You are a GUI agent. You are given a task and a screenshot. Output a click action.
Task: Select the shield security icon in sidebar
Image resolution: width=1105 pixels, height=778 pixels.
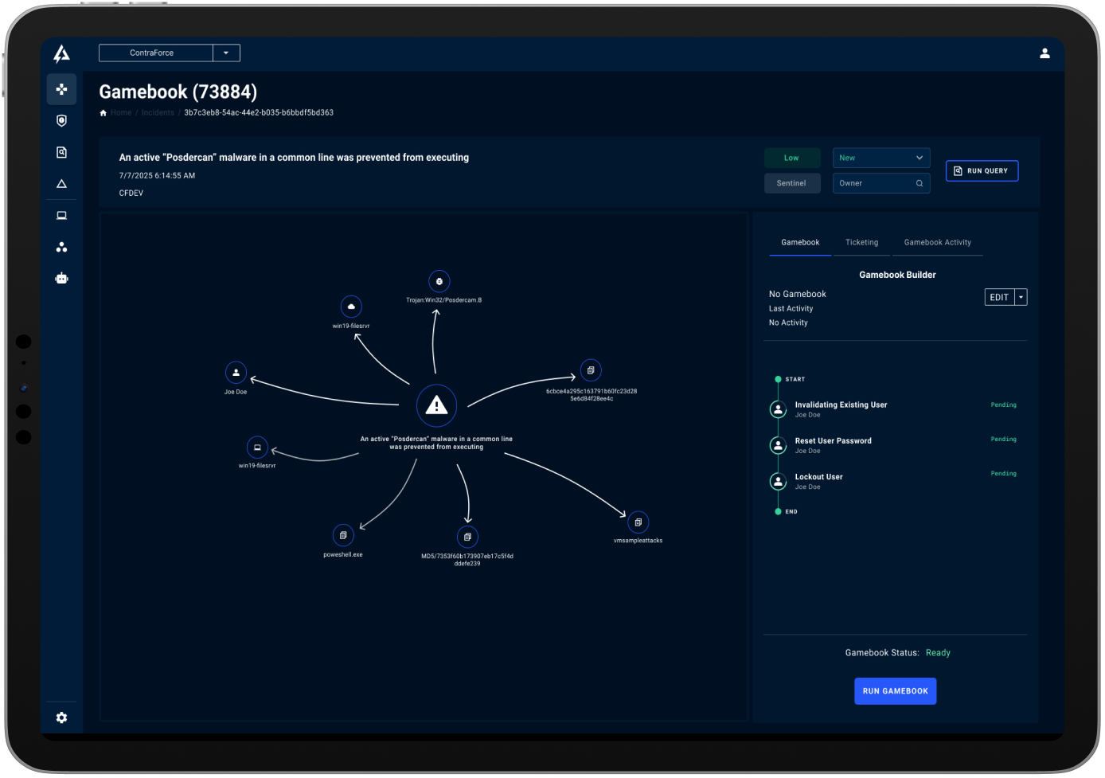(x=61, y=120)
